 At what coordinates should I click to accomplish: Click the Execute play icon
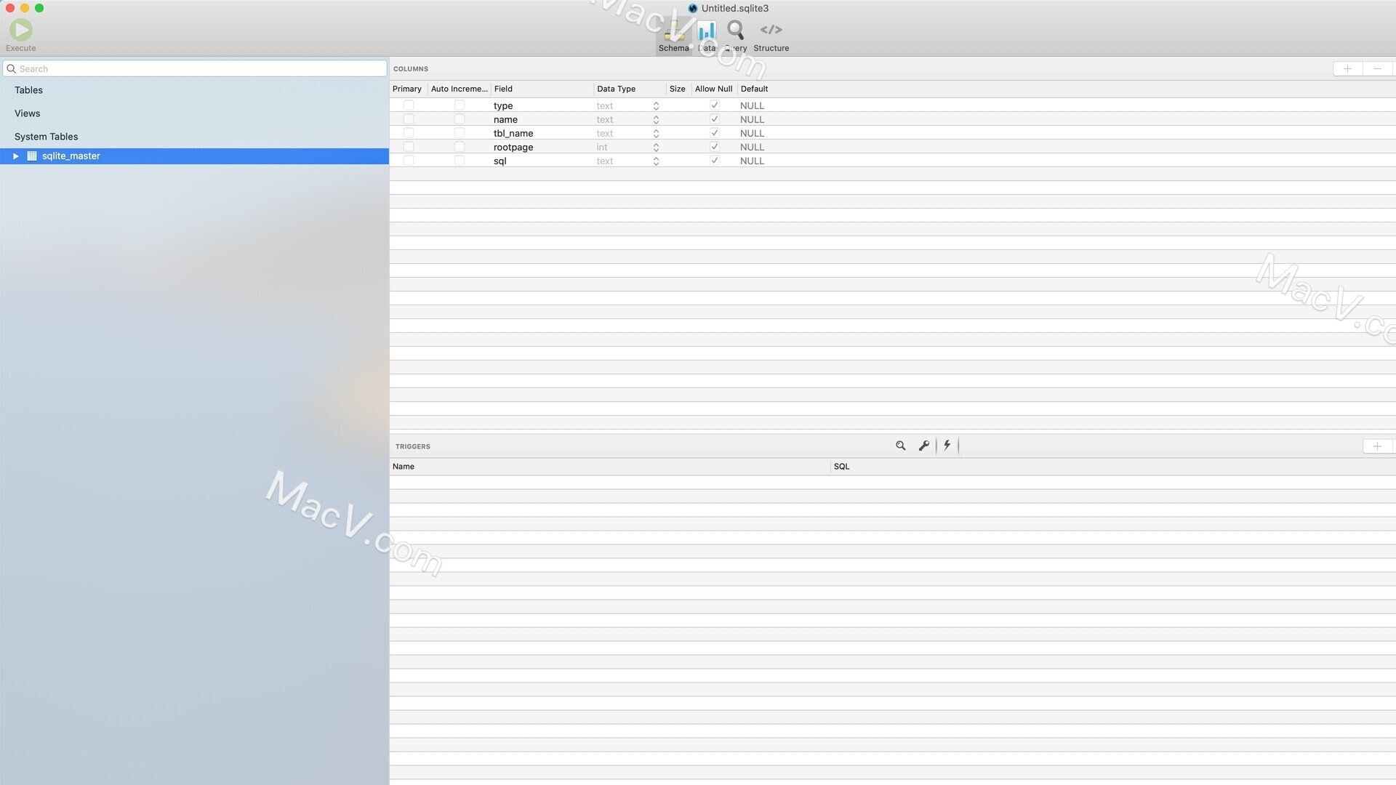(20, 29)
